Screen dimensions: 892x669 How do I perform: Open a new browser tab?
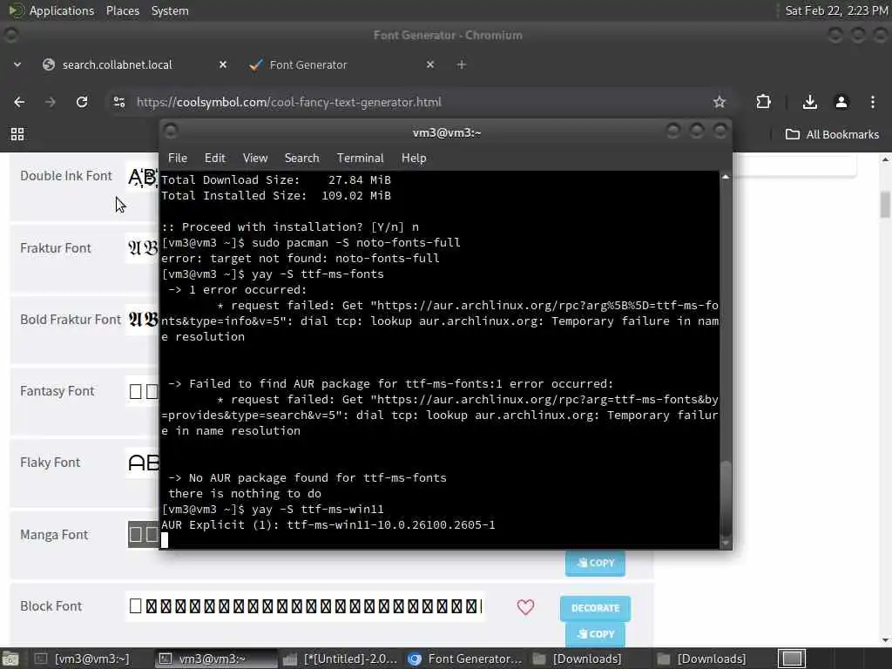462,64
